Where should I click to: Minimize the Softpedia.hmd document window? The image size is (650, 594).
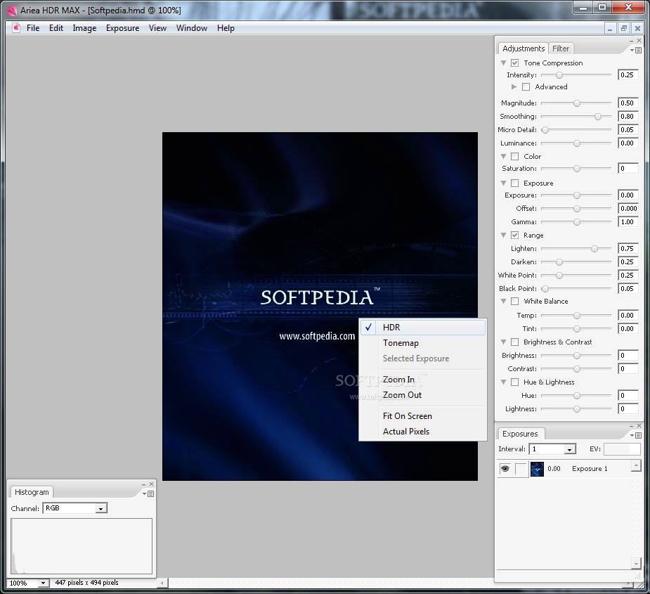[610, 28]
